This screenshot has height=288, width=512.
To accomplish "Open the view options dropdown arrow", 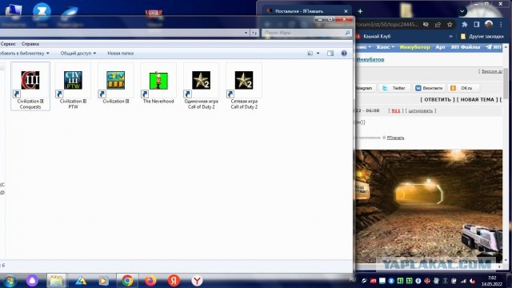I will (x=318, y=54).
